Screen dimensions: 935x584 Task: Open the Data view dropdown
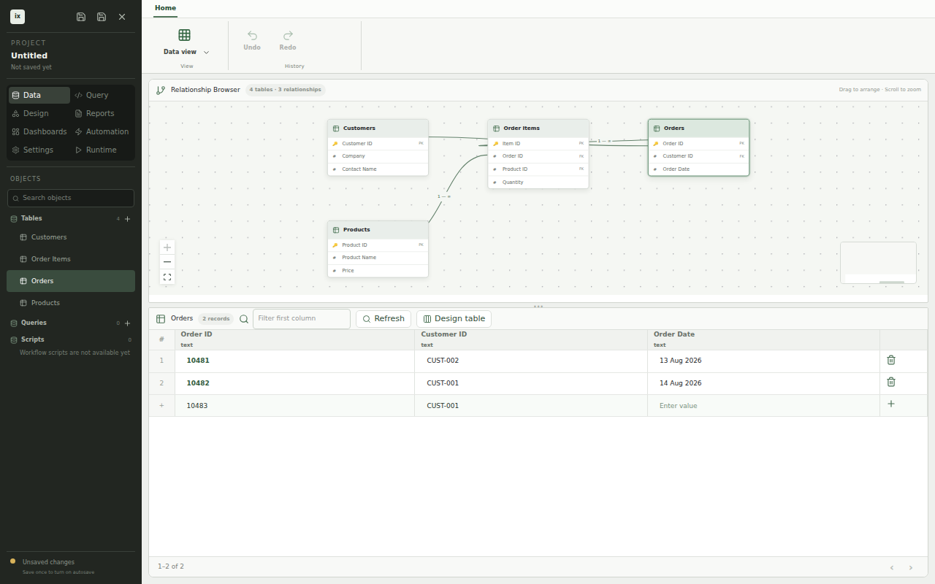(186, 42)
